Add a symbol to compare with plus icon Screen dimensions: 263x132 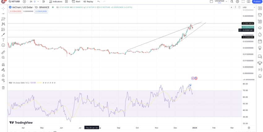[x=24, y=2]
